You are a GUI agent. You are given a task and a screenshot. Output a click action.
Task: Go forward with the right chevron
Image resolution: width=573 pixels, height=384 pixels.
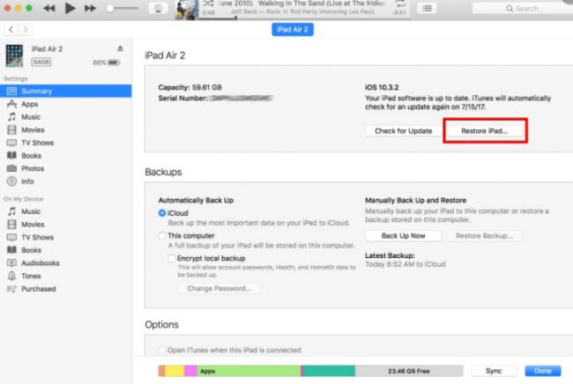tap(26, 29)
